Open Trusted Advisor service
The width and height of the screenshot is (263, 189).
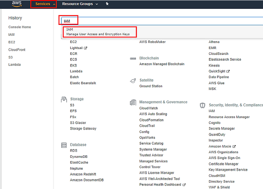pos(151,155)
